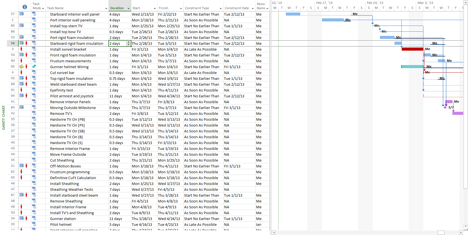Screen dimensions: 468x235
Task: Increase the duration with the spinner up arrow
Action: click(x=128, y=42)
